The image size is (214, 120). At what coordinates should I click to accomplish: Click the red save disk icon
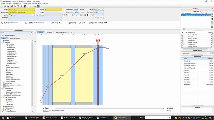point(12,6)
